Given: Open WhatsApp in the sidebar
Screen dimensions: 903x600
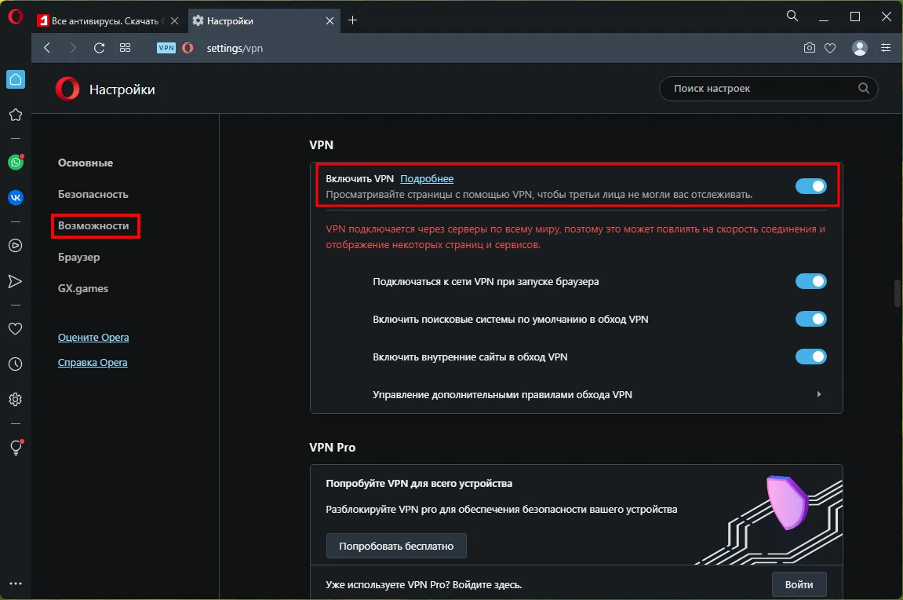Looking at the screenshot, I should [x=15, y=163].
